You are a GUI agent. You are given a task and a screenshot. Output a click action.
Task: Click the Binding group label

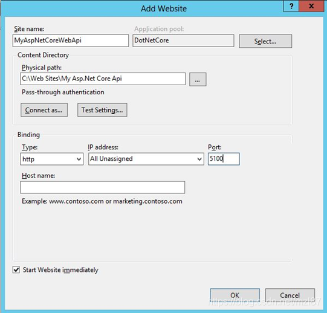click(28, 135)
